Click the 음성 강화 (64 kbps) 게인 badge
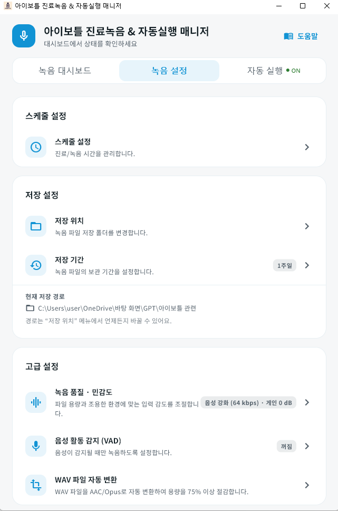Viewport: 338px width, 511px height. [248, 402]
